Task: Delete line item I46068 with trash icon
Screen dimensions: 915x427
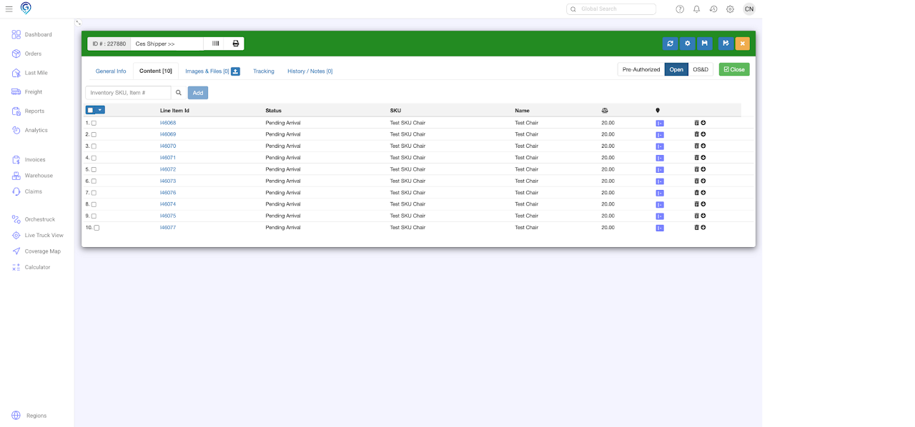Action: coord(697,123)
